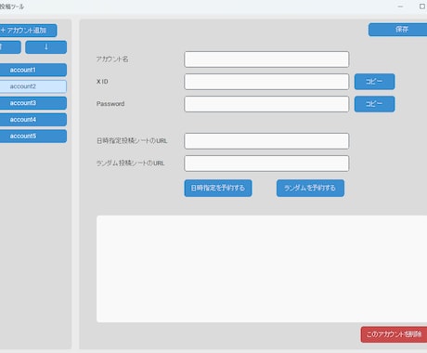427x353 pixels.
Task: Focus the Password input field
Action: 266,104
